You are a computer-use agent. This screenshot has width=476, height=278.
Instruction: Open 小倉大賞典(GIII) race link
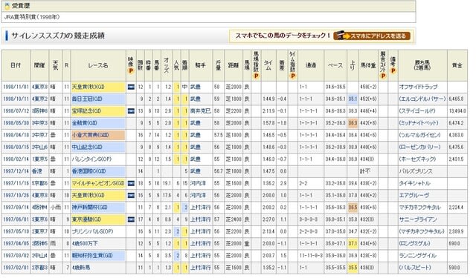point(90,135)
